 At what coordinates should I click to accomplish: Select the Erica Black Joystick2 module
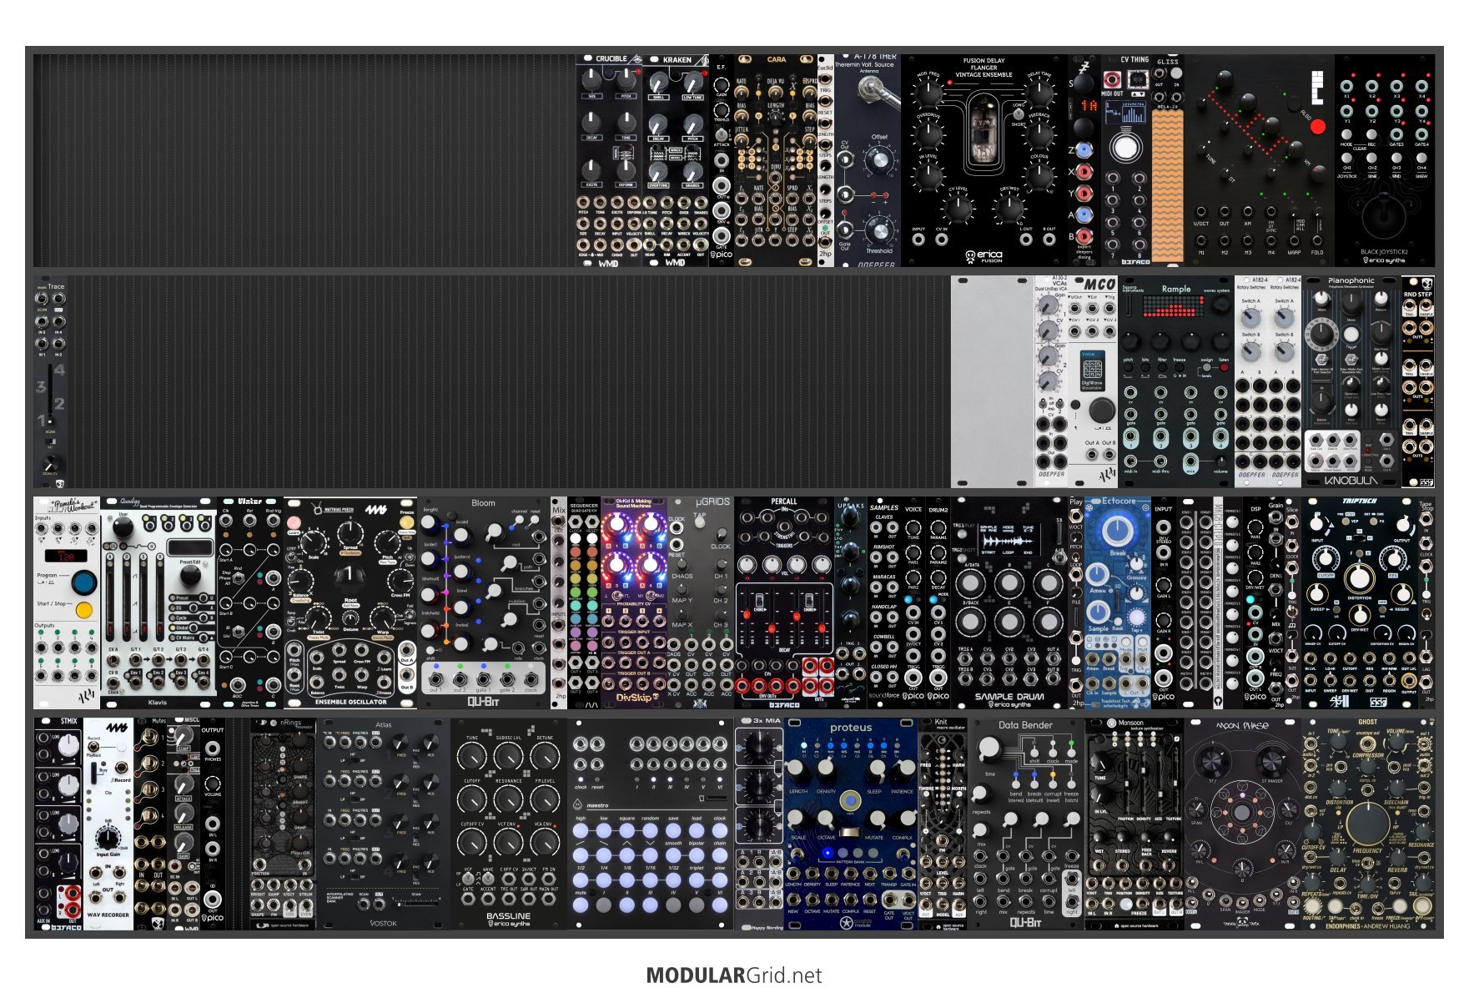[1385, 160]
